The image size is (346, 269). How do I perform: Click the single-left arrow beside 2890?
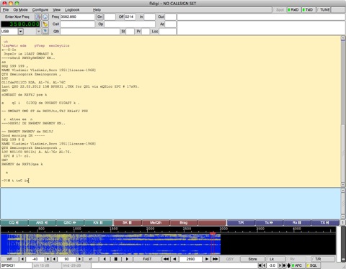174,259
